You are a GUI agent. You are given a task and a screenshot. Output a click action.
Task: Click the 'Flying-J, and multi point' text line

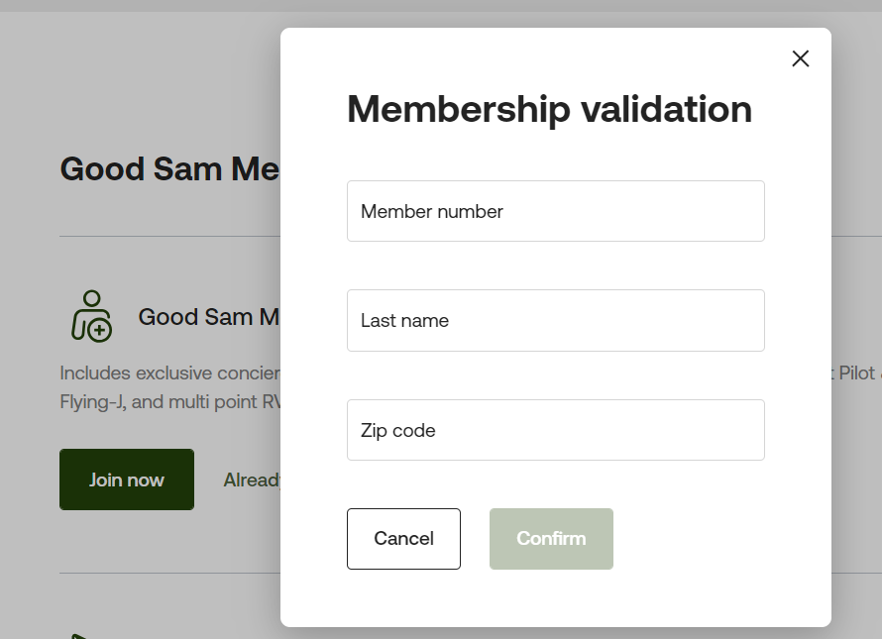pyautogui.click(x=168, y=402)
